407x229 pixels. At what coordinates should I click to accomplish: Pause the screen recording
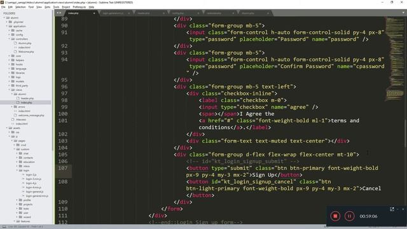[349, 216]
